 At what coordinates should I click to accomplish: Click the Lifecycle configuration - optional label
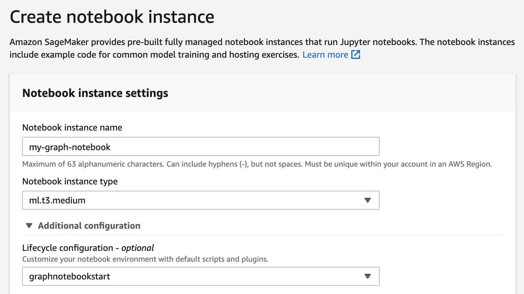tap(88, 248)
